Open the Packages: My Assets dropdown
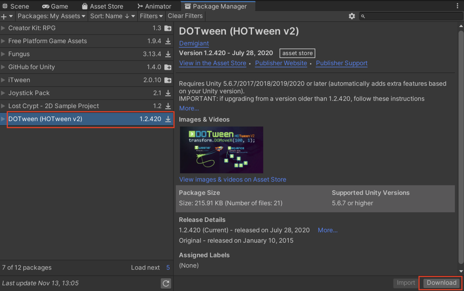 [51, 16]
